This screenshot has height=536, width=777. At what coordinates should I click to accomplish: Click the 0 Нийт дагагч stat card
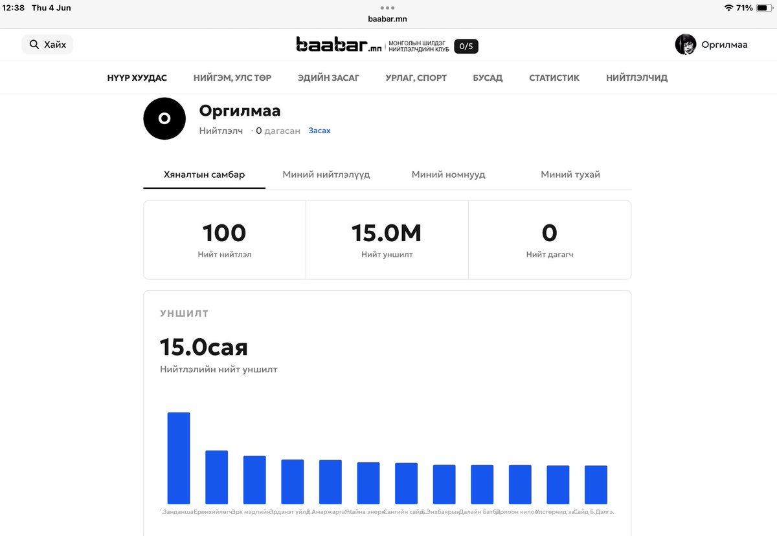pos(550,240)
